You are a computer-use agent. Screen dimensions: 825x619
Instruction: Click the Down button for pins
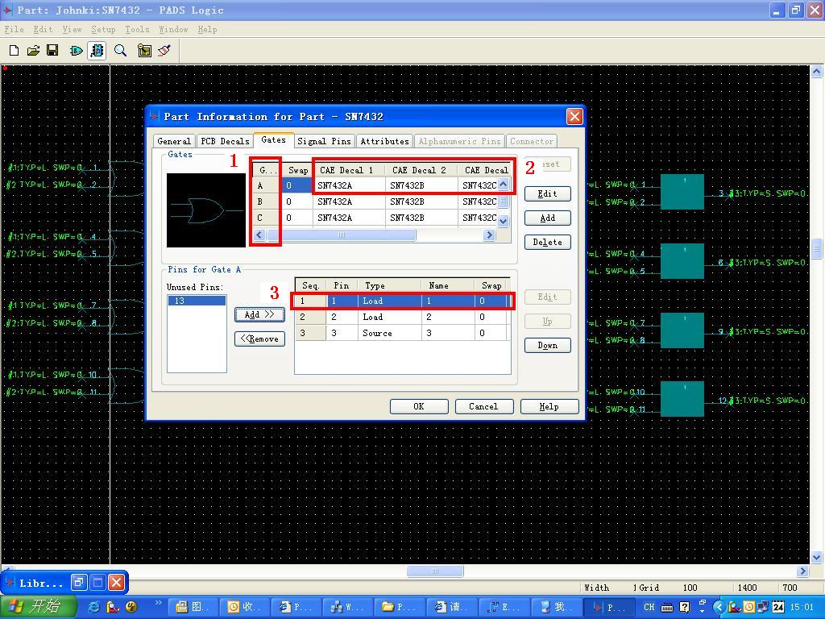547,345
